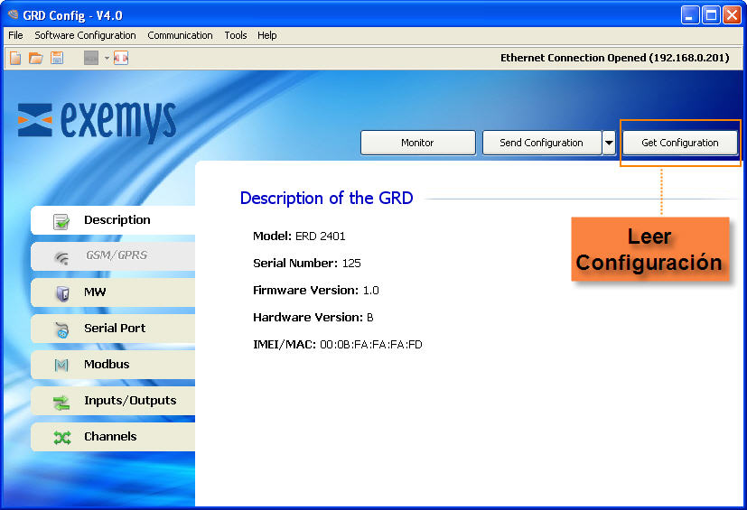Click the New file toolbar icon

click(15, 58)
